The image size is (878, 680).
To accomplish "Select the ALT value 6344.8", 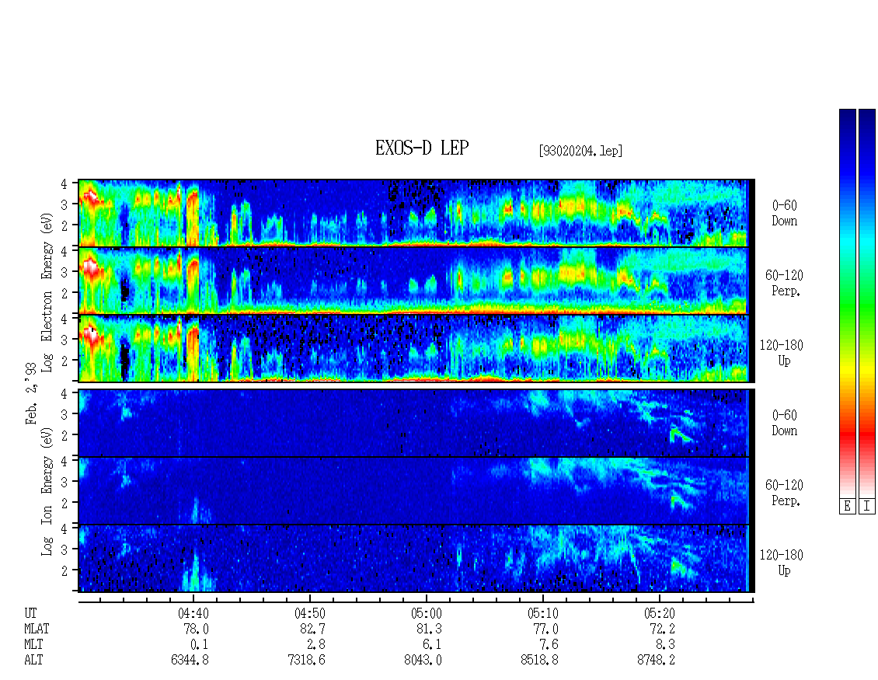I will pyautogui.click(x=190, y=661).
